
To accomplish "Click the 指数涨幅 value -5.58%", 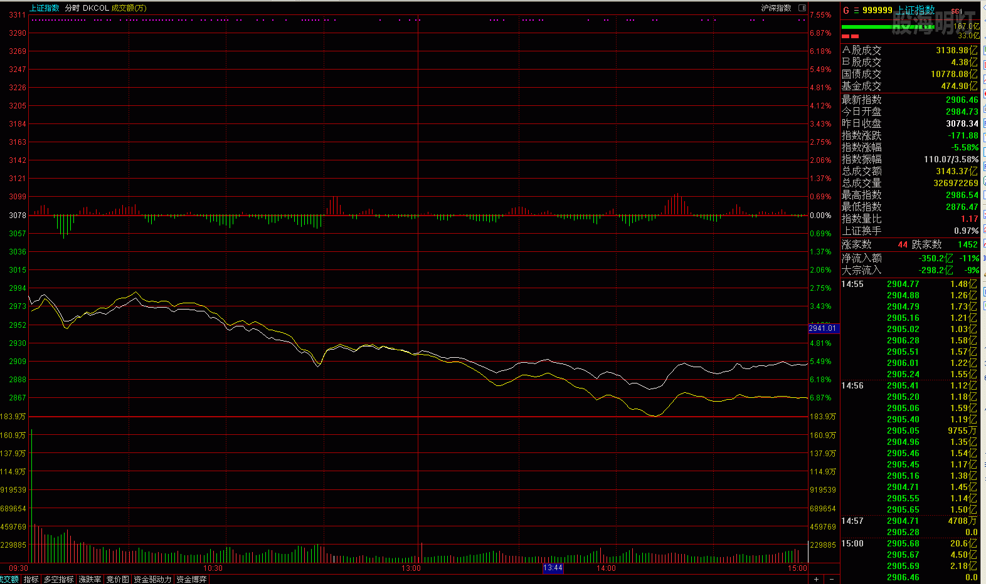I will [965, 147].
